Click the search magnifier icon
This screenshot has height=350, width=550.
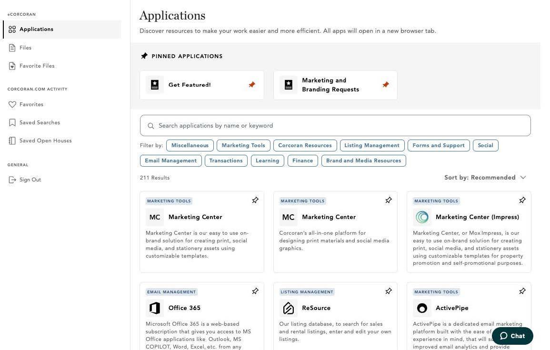point(151,126)
